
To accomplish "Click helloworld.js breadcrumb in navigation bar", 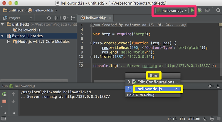I will [x=41, y=10].
